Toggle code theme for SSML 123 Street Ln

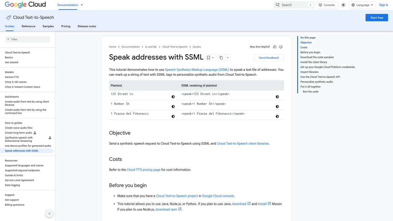click(x=277, y=97)
